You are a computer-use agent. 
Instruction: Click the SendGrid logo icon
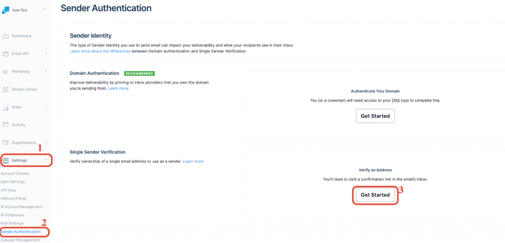point(6,10)
